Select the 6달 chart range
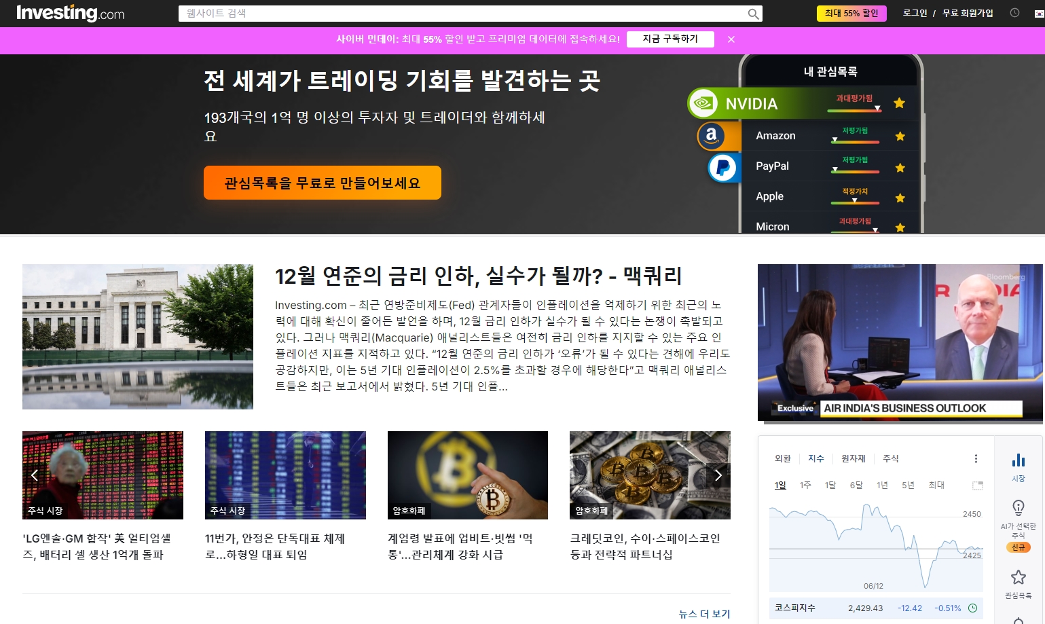Image resolution: width=1045 pixels, height=624 pixels. point(856,485)
